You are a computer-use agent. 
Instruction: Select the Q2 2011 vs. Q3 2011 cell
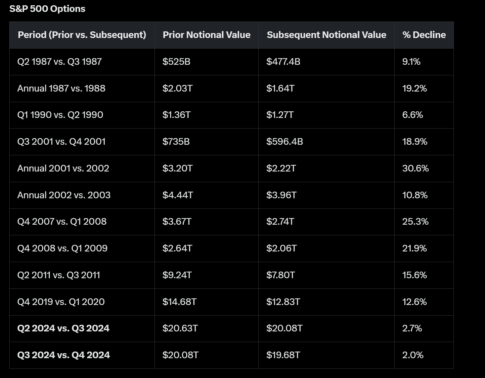pyautogui.click(x=59, y=275)
